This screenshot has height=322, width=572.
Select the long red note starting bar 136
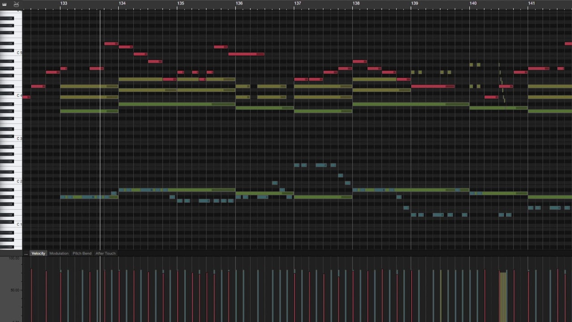click(x=246, y=54)
